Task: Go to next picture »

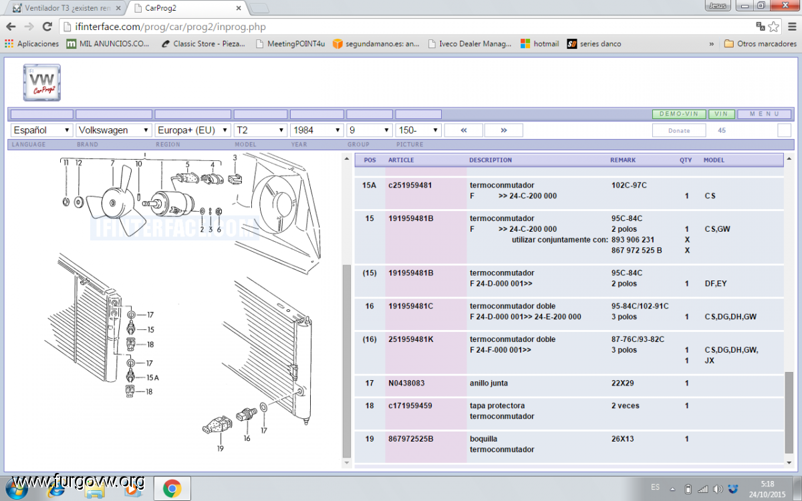Action: tap(503, 130)
